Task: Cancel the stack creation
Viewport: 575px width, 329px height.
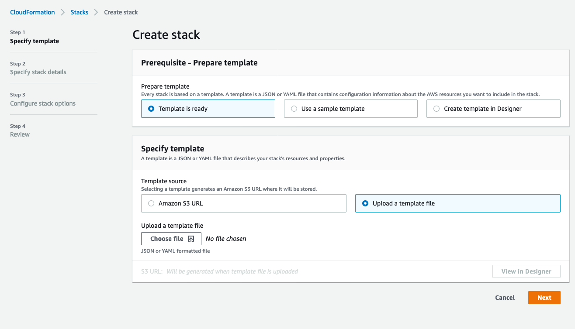Action: click(x=505, y=297)
